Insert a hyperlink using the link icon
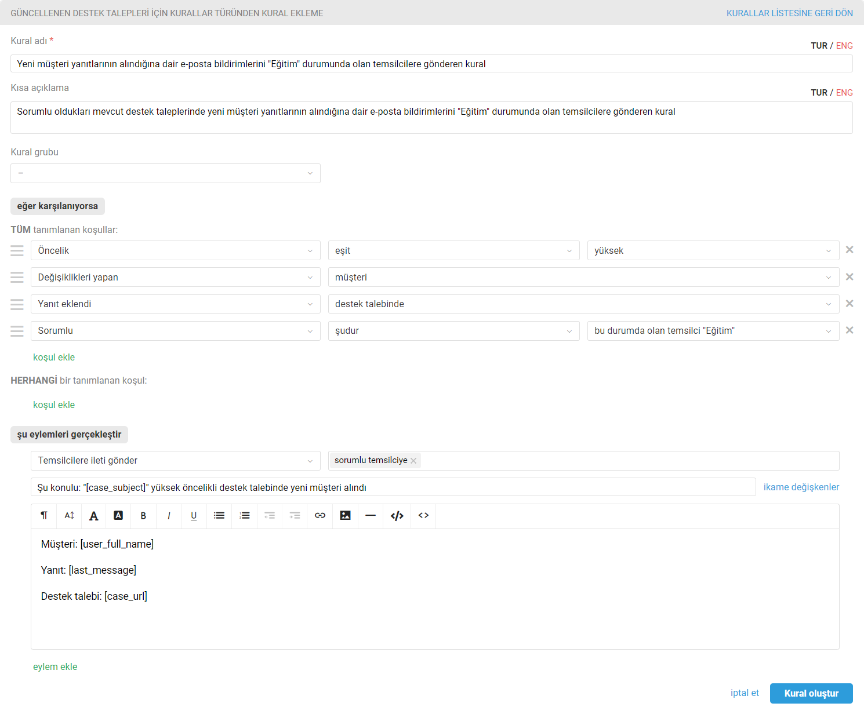Image resolution: width=864 pixels, height=714 pixels. [320, 516]
